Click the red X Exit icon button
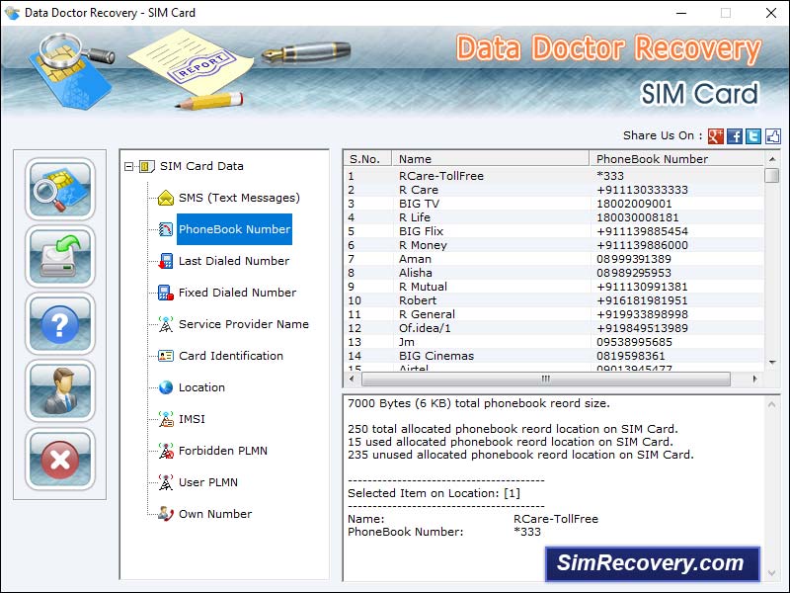 point(60,459)
